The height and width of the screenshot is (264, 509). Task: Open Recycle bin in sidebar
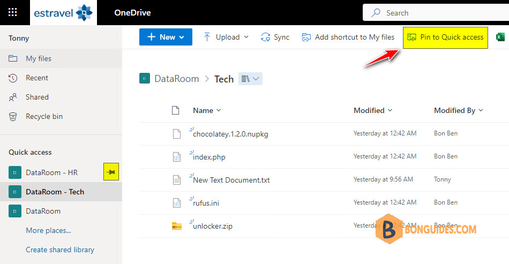tap(61, 116)
